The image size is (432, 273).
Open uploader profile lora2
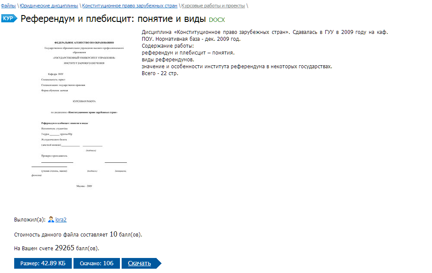tap(61, 220)
